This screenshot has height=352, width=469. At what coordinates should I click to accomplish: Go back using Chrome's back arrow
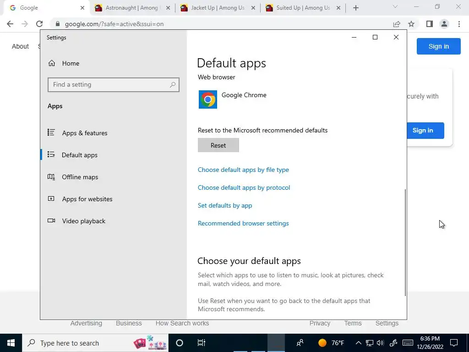click(10, 24)
